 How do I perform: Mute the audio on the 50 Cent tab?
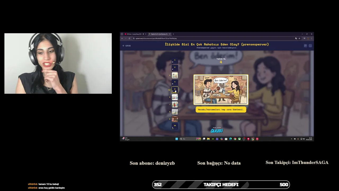click(143, 34)
